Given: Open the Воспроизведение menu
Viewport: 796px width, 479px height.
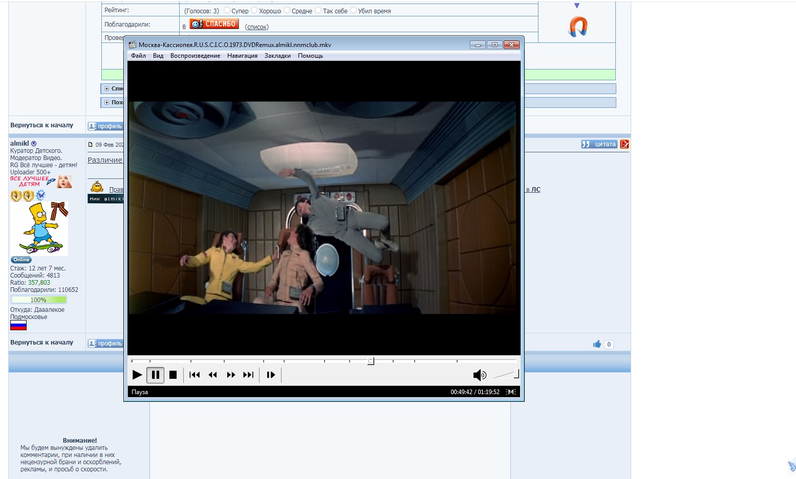Looking at the screenshot, I should pyautogui.click(x=195, y=56).
